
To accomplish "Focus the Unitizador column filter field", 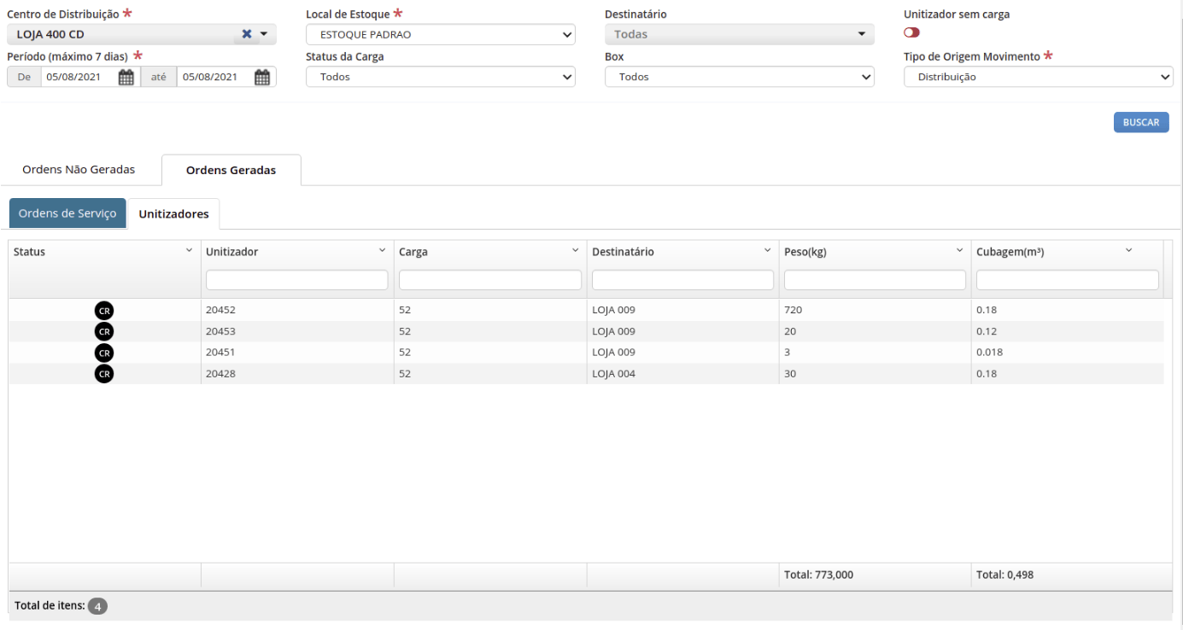I will (x=297, y=280).
